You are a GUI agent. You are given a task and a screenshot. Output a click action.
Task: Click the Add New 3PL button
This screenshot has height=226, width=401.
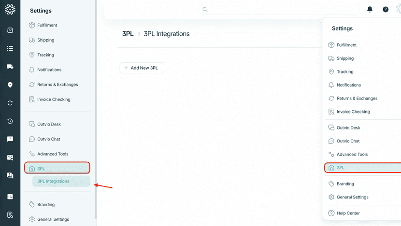tap(142, 68)
